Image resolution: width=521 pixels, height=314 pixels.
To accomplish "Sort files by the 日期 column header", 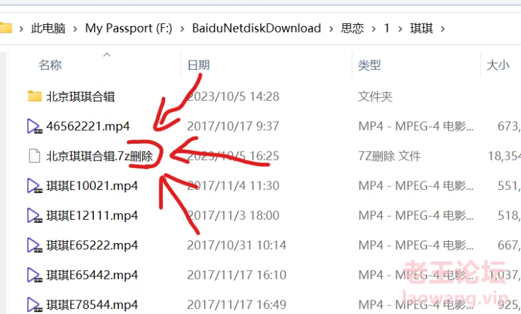I will click(199, 65).
